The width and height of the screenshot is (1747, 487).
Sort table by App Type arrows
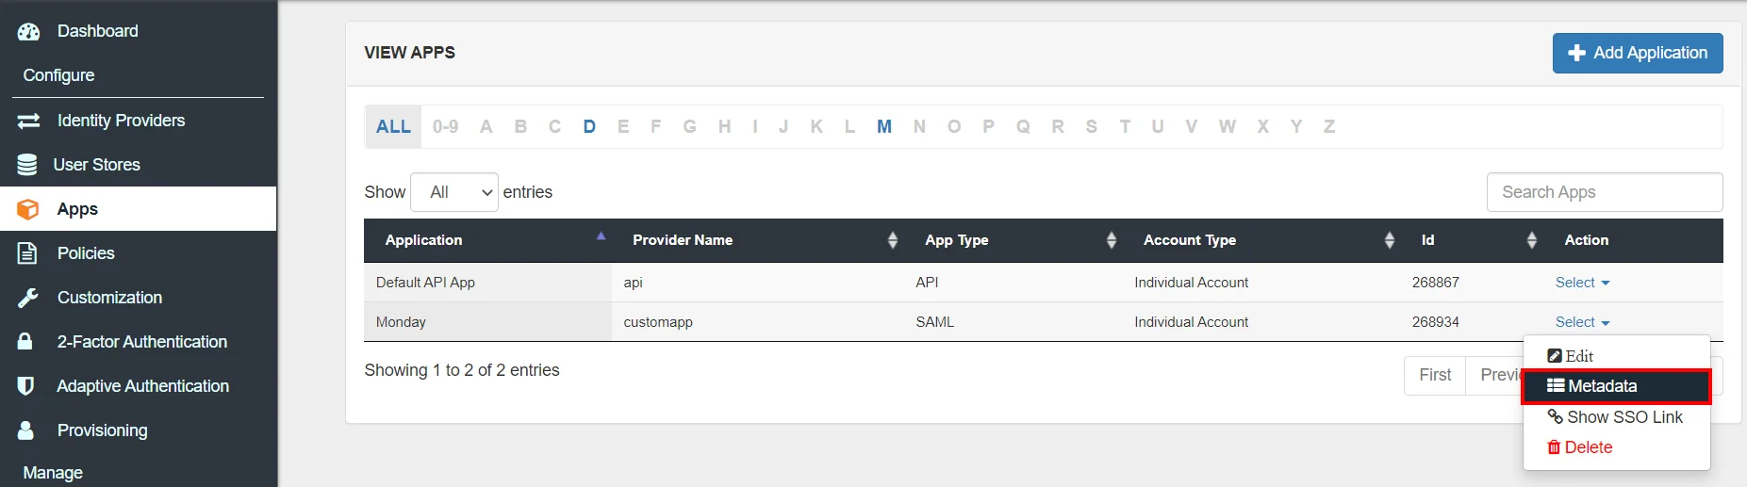pos(1112,240)
